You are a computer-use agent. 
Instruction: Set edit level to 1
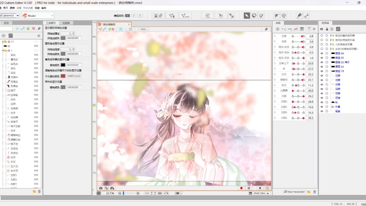(128, 16)
